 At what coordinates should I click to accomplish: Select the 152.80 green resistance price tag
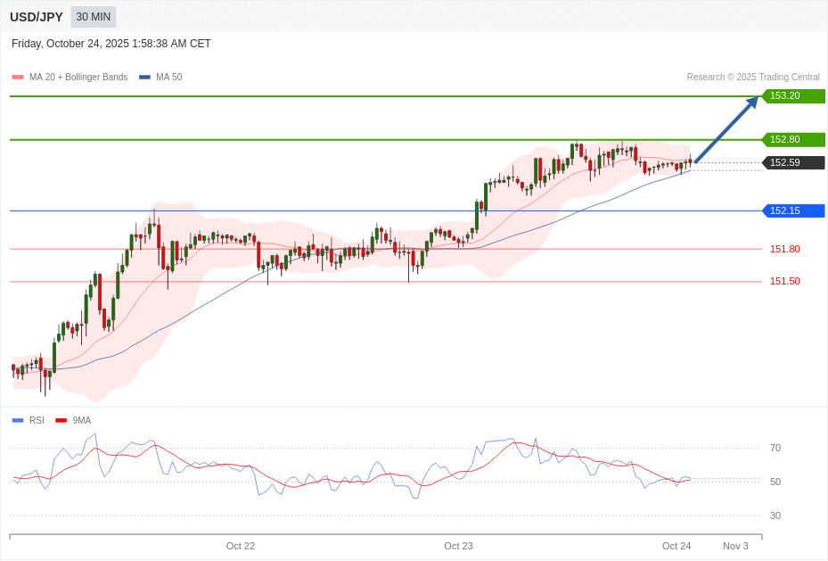coord(793,140)
